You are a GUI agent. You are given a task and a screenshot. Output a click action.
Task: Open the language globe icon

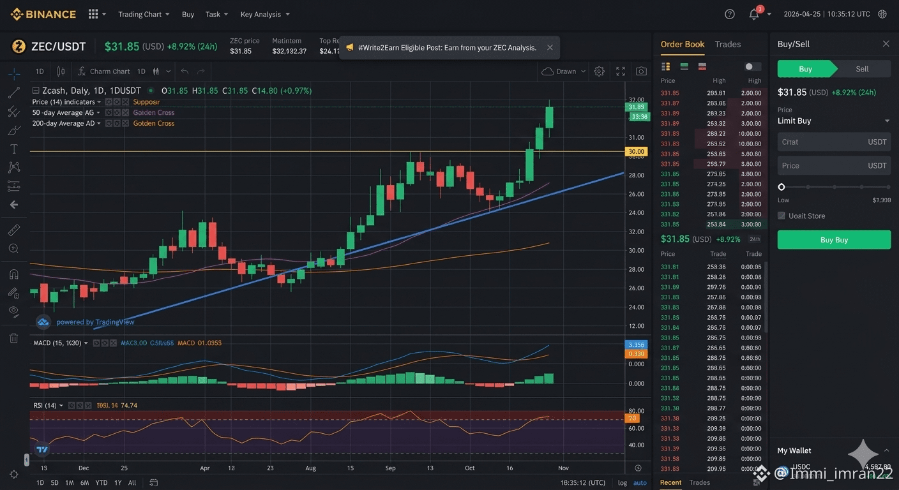(882, 14)
